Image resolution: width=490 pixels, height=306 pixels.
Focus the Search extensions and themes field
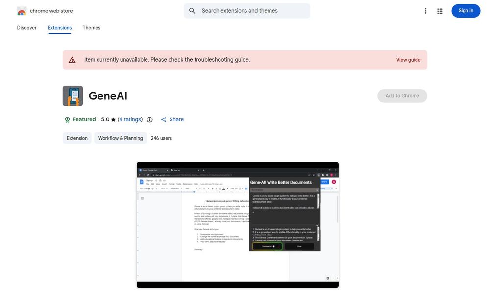[247, 11]
